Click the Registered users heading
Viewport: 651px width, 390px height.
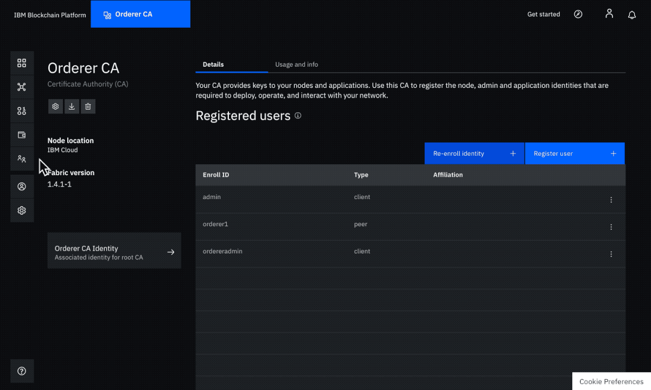243,116
